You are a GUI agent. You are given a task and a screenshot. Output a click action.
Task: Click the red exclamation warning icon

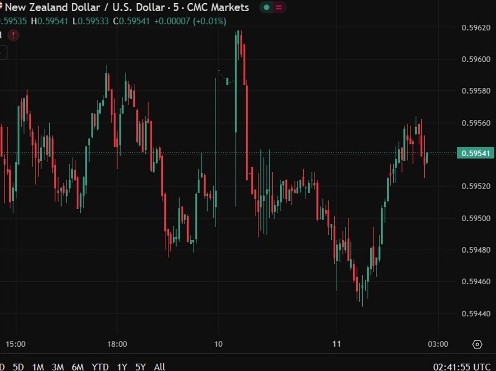click(x=14, y=35)
